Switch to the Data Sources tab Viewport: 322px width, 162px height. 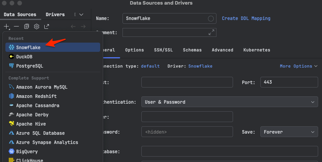[x=20, y=15]
